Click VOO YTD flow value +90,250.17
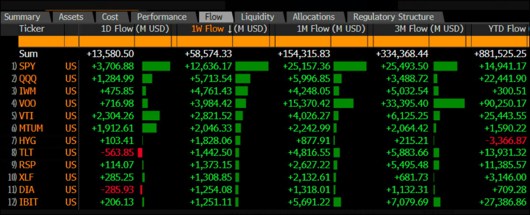 [503, 104]
